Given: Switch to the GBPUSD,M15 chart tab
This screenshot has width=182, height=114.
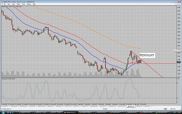Looking at the screenshot, I should click(x=59, y=106).
